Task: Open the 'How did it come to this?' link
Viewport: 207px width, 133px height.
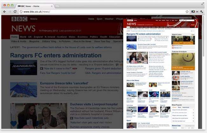Action: [x=58, y=69]
